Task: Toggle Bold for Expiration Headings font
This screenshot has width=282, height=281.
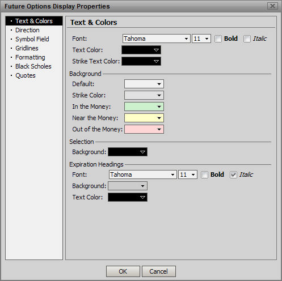Action: pyautogui.click(x=204, y=174)
